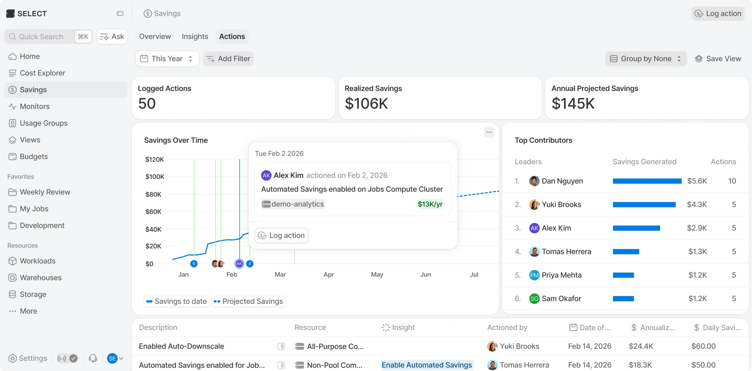752x371 pixels.
Task: Click the broadcast status icon near Settings
Action: [62, 359]
